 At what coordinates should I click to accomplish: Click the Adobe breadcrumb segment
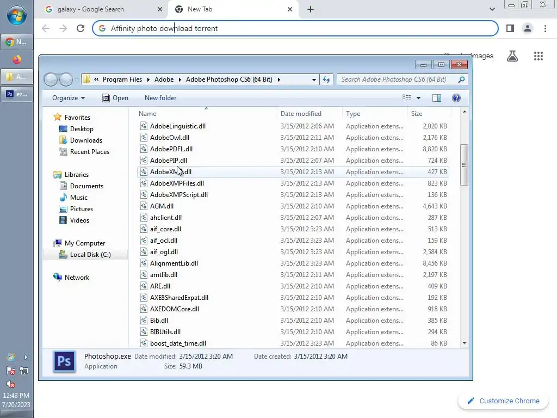point(164,79)
